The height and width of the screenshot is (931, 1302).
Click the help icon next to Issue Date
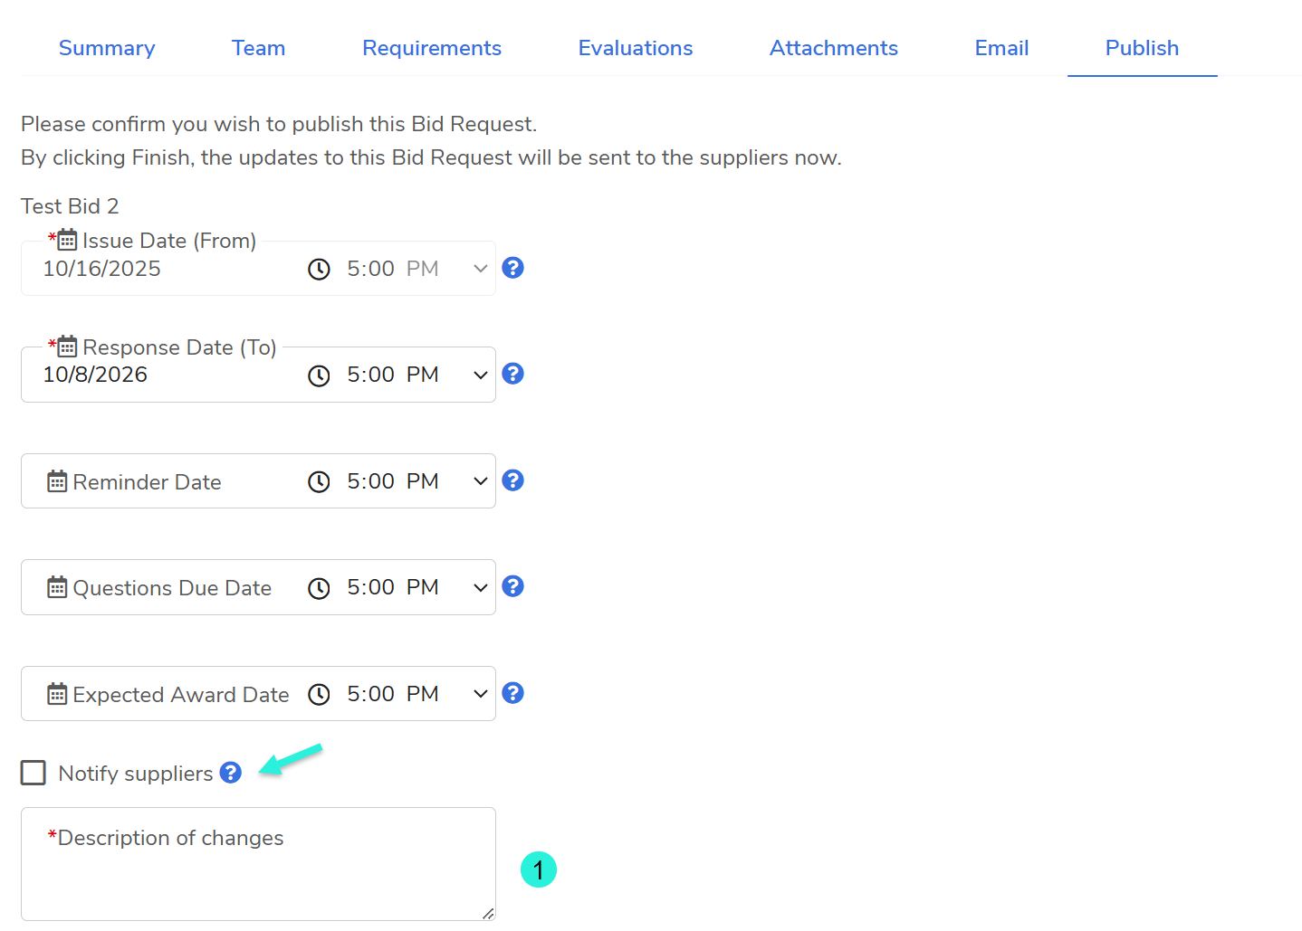click(x=512, y=268)
